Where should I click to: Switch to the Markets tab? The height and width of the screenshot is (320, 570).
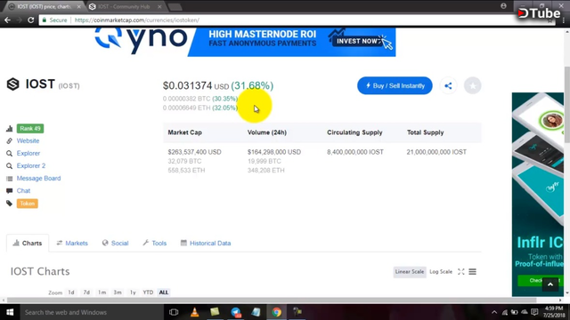click(72, 243)
